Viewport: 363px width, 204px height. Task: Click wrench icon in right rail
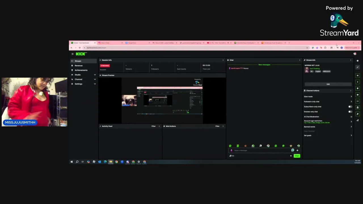coord(358,114)
